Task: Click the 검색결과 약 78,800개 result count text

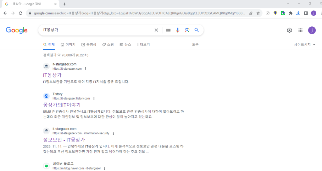Action: 66,55
